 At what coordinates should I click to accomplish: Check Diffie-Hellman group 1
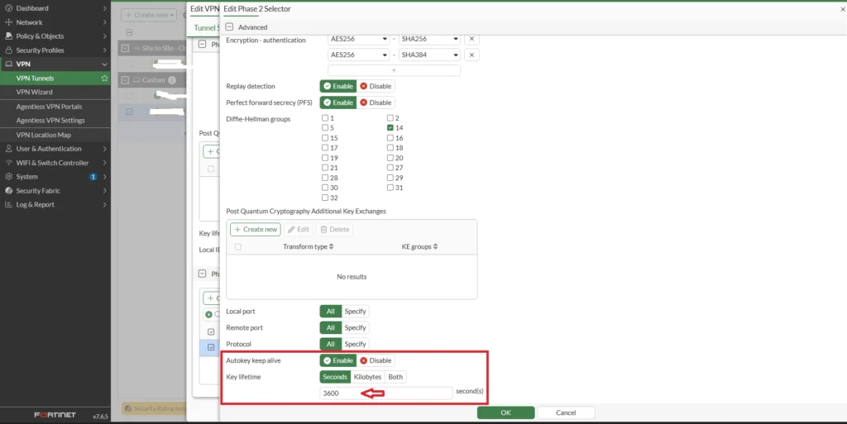tap(325, 117)
